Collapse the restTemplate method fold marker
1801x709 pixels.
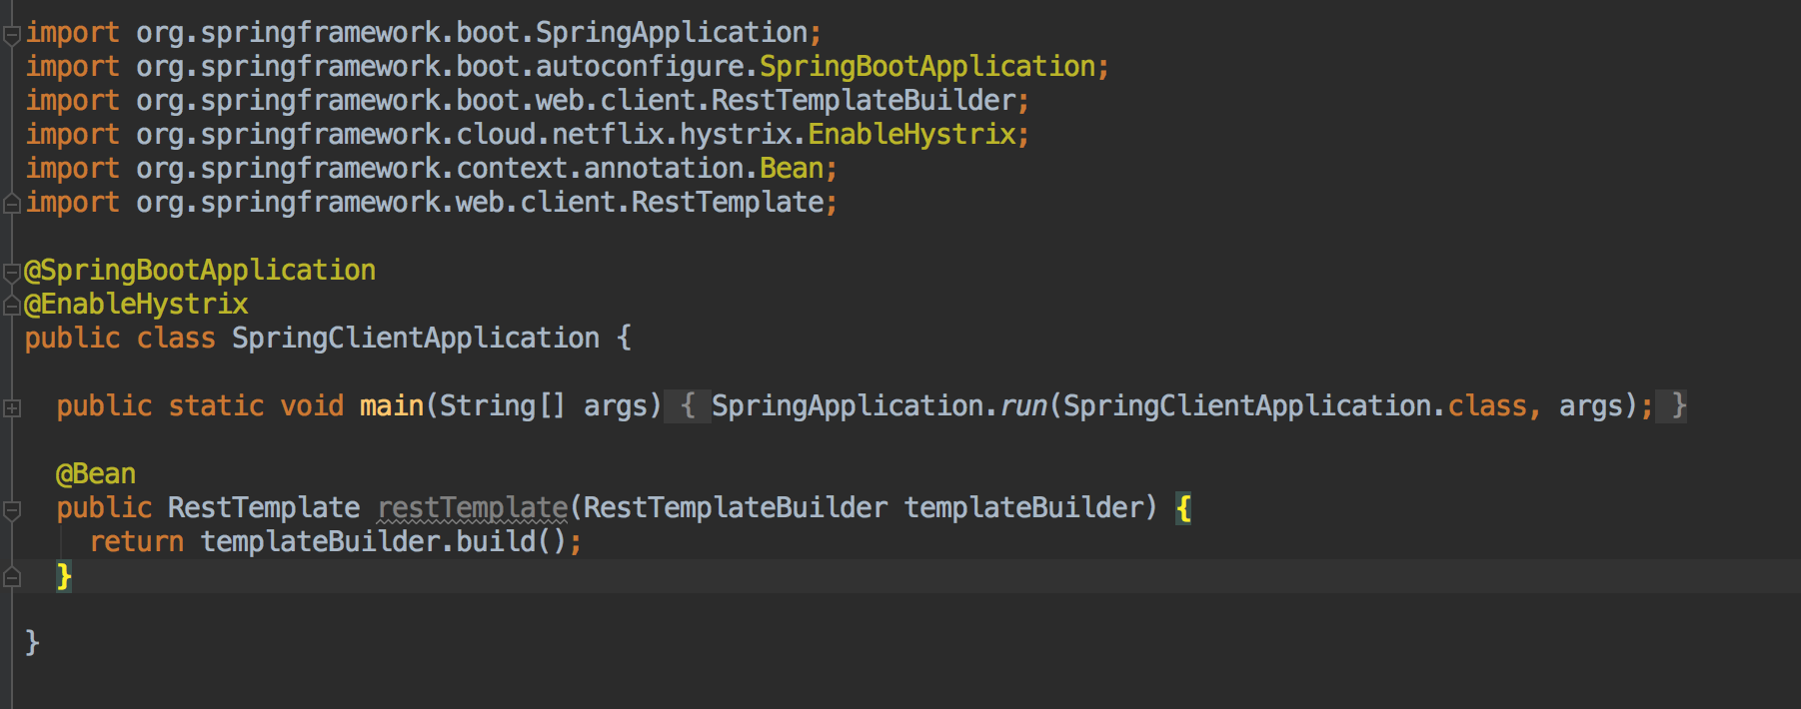click(12, 510)
